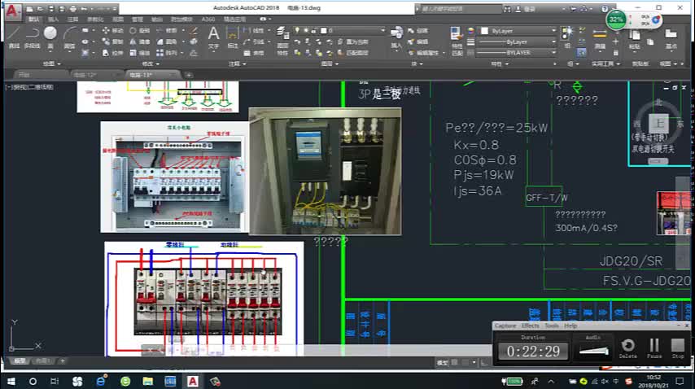Viewport: 695px width, 389px height.
Task: Click the AutoCAD icon in the taskbar
Action: [193, 381]
